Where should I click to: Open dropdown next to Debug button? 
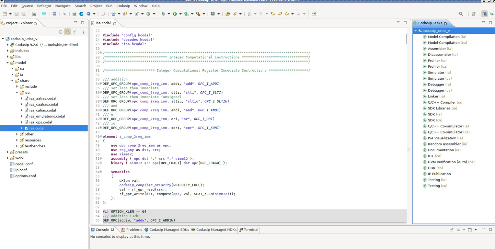click(169, 14)
